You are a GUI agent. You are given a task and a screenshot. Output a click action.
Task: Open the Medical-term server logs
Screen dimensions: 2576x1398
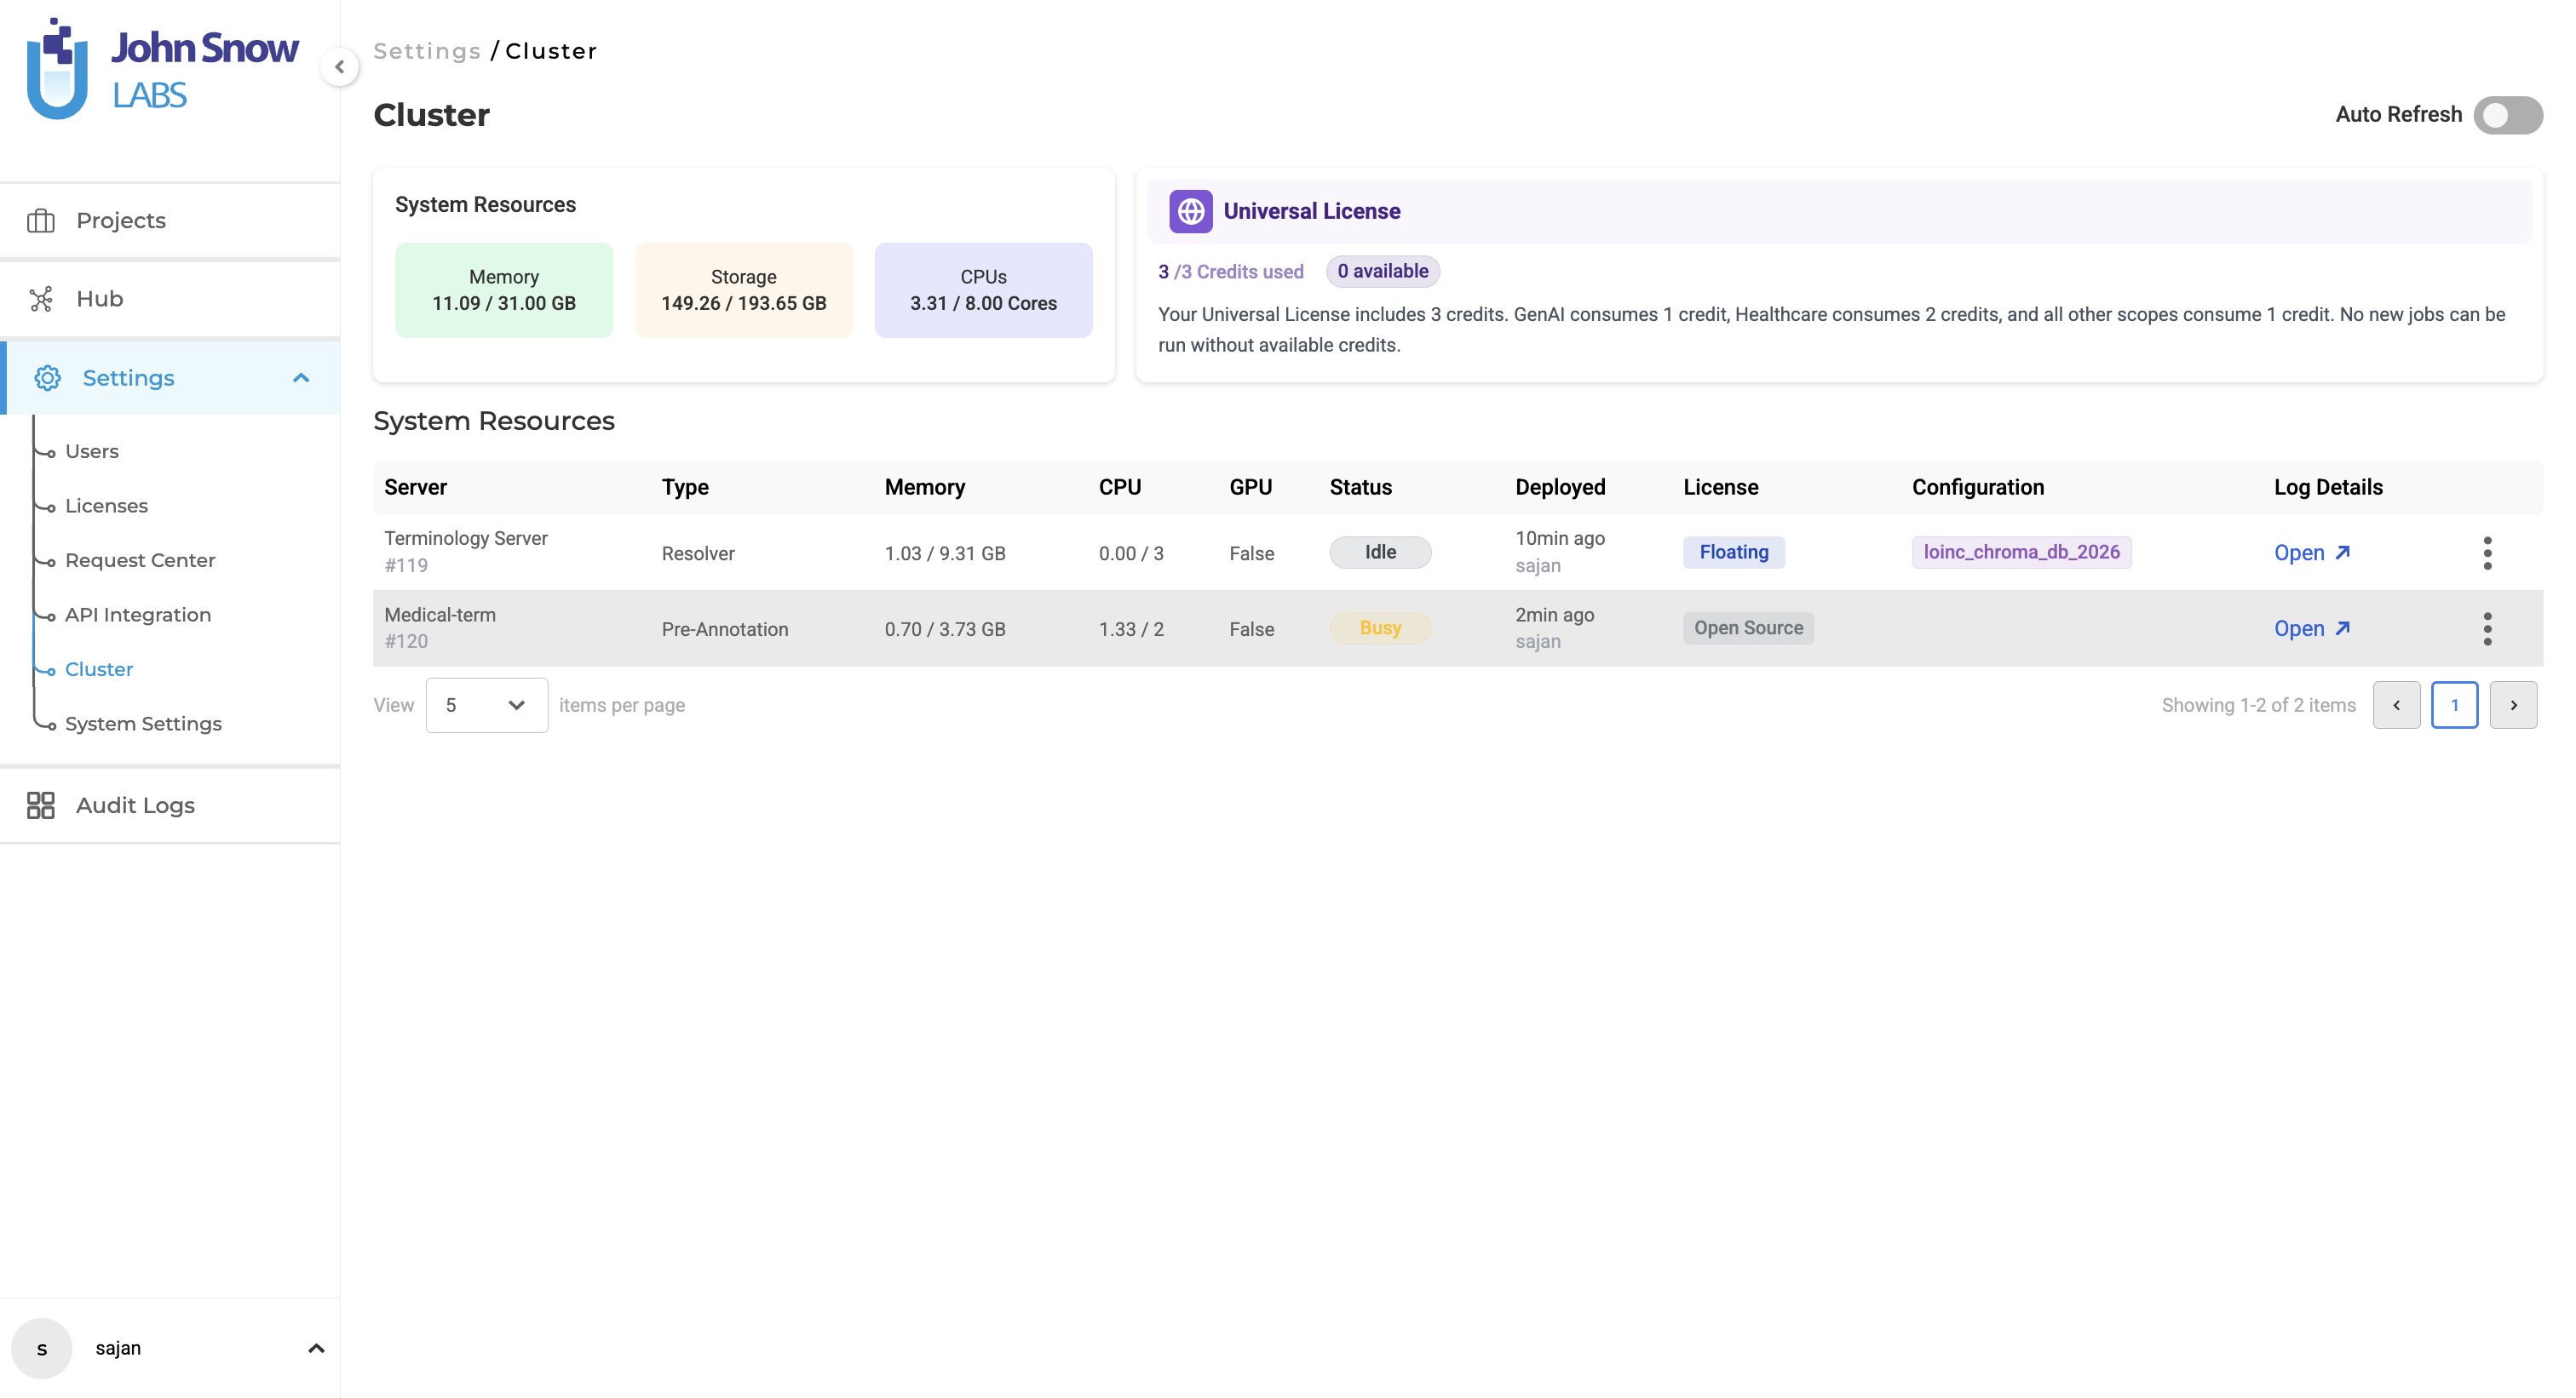(x=2300, y=628)
